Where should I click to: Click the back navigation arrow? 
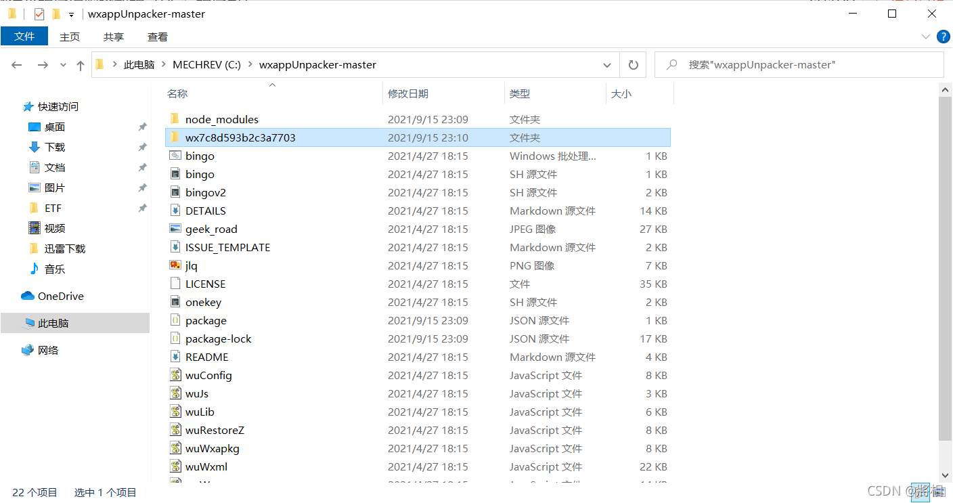click(17, 64)
